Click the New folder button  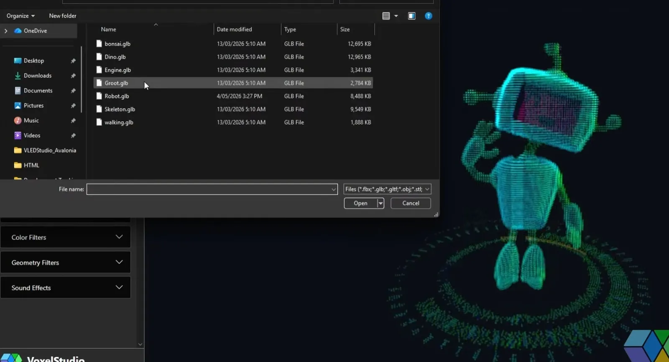pyautogui.click(x=63, y=16)
